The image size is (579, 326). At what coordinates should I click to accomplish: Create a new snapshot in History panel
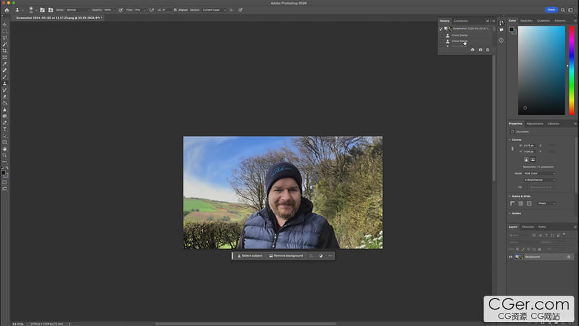pyautogui.click(x=480, y=49)
